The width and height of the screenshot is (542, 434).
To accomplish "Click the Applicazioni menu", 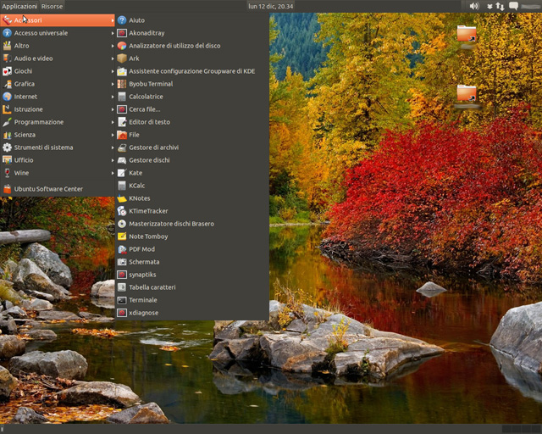I will click(19, 6).
